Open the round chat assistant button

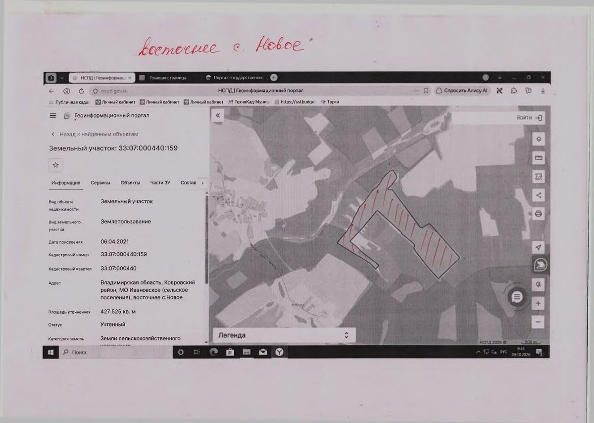pos(517,297)
